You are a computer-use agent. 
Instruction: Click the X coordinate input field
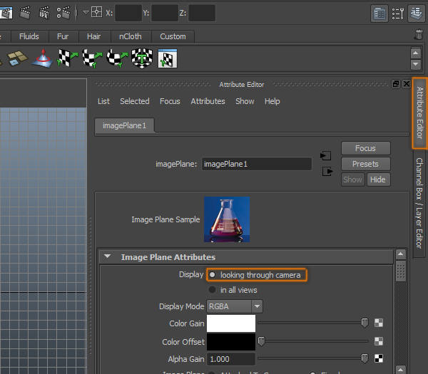pyautogui.click(x=128, y=13)
